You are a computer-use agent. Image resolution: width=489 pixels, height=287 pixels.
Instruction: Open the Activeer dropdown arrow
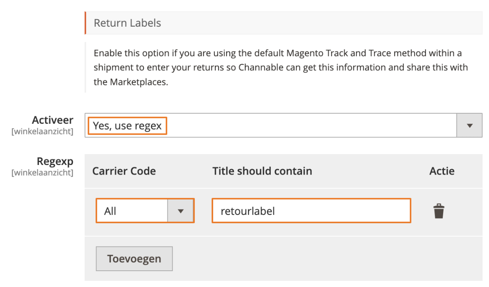point(469,125)
